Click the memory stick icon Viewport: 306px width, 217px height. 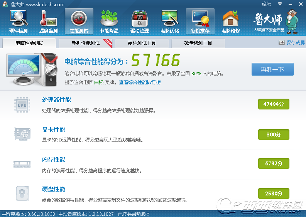[x=22, y=164]
